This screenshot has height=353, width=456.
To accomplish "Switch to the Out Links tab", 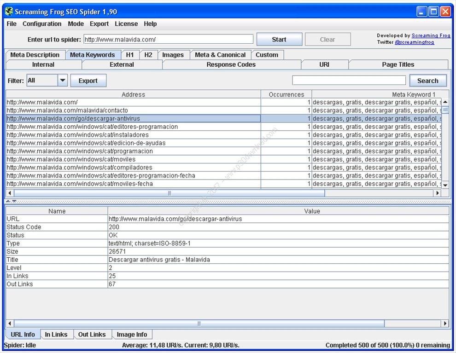I will [x=92, y=335].
